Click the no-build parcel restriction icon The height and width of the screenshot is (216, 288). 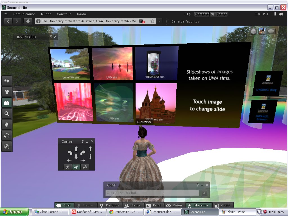(x=142, y=21)
